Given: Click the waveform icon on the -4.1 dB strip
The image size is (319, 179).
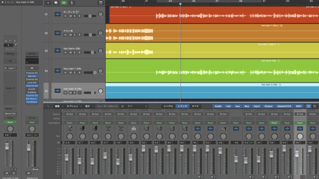Looking at the screenshot, I should tap(262, 128).
